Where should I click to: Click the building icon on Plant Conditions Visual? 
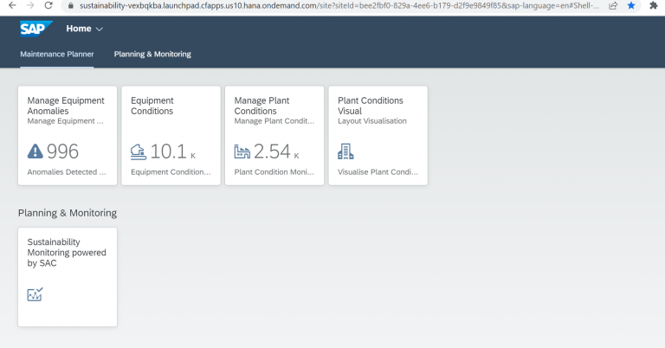[x=346, y=151]
